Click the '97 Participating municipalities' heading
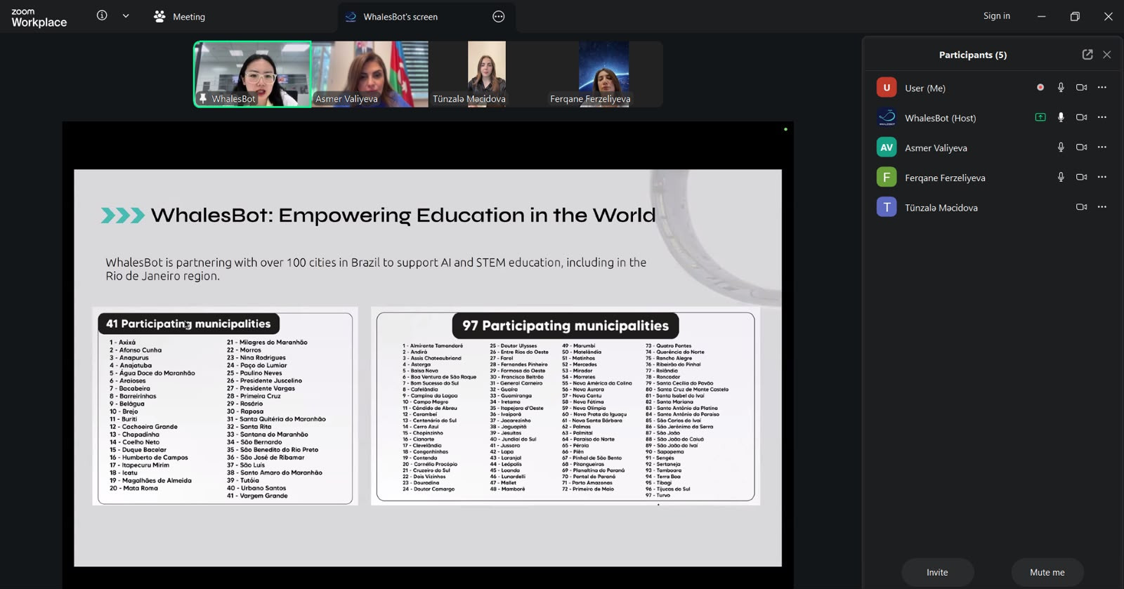The width and height of the screenshot is (1124, 589). coord(566,326)
